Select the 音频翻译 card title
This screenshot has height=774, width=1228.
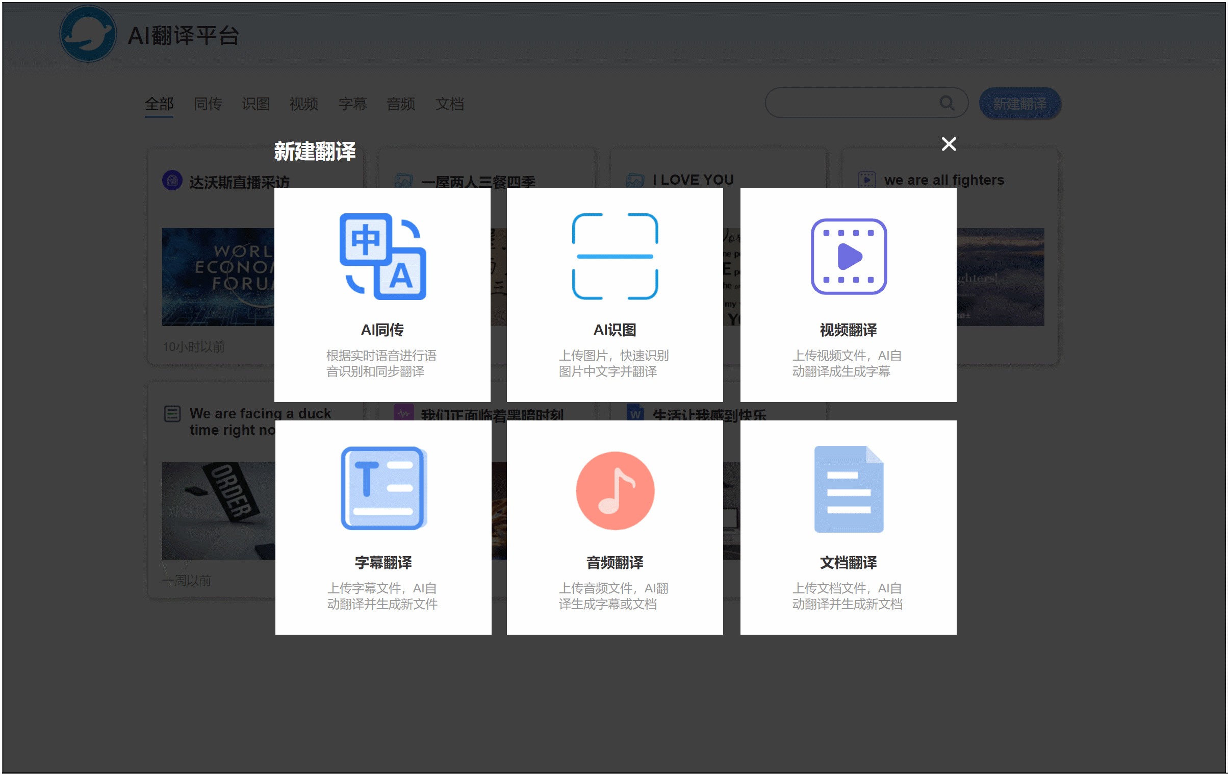tap(615, 563)
